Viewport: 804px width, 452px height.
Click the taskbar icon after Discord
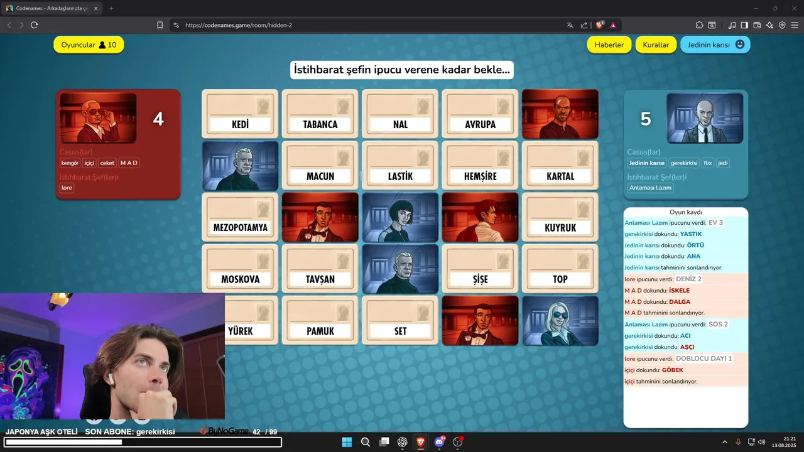coord(458,442)
